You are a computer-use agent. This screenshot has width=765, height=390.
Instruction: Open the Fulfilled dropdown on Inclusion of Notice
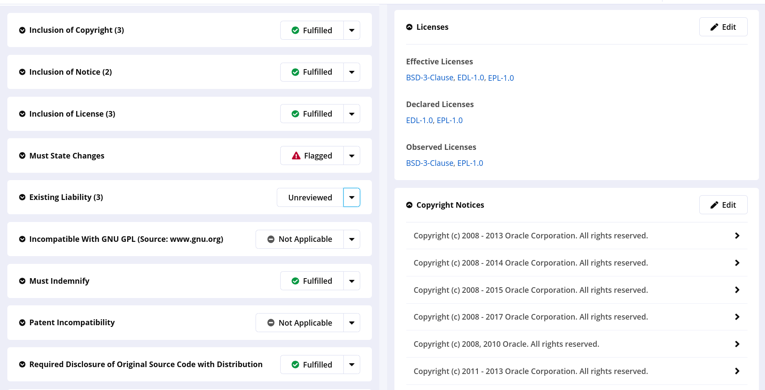[352, 72]
